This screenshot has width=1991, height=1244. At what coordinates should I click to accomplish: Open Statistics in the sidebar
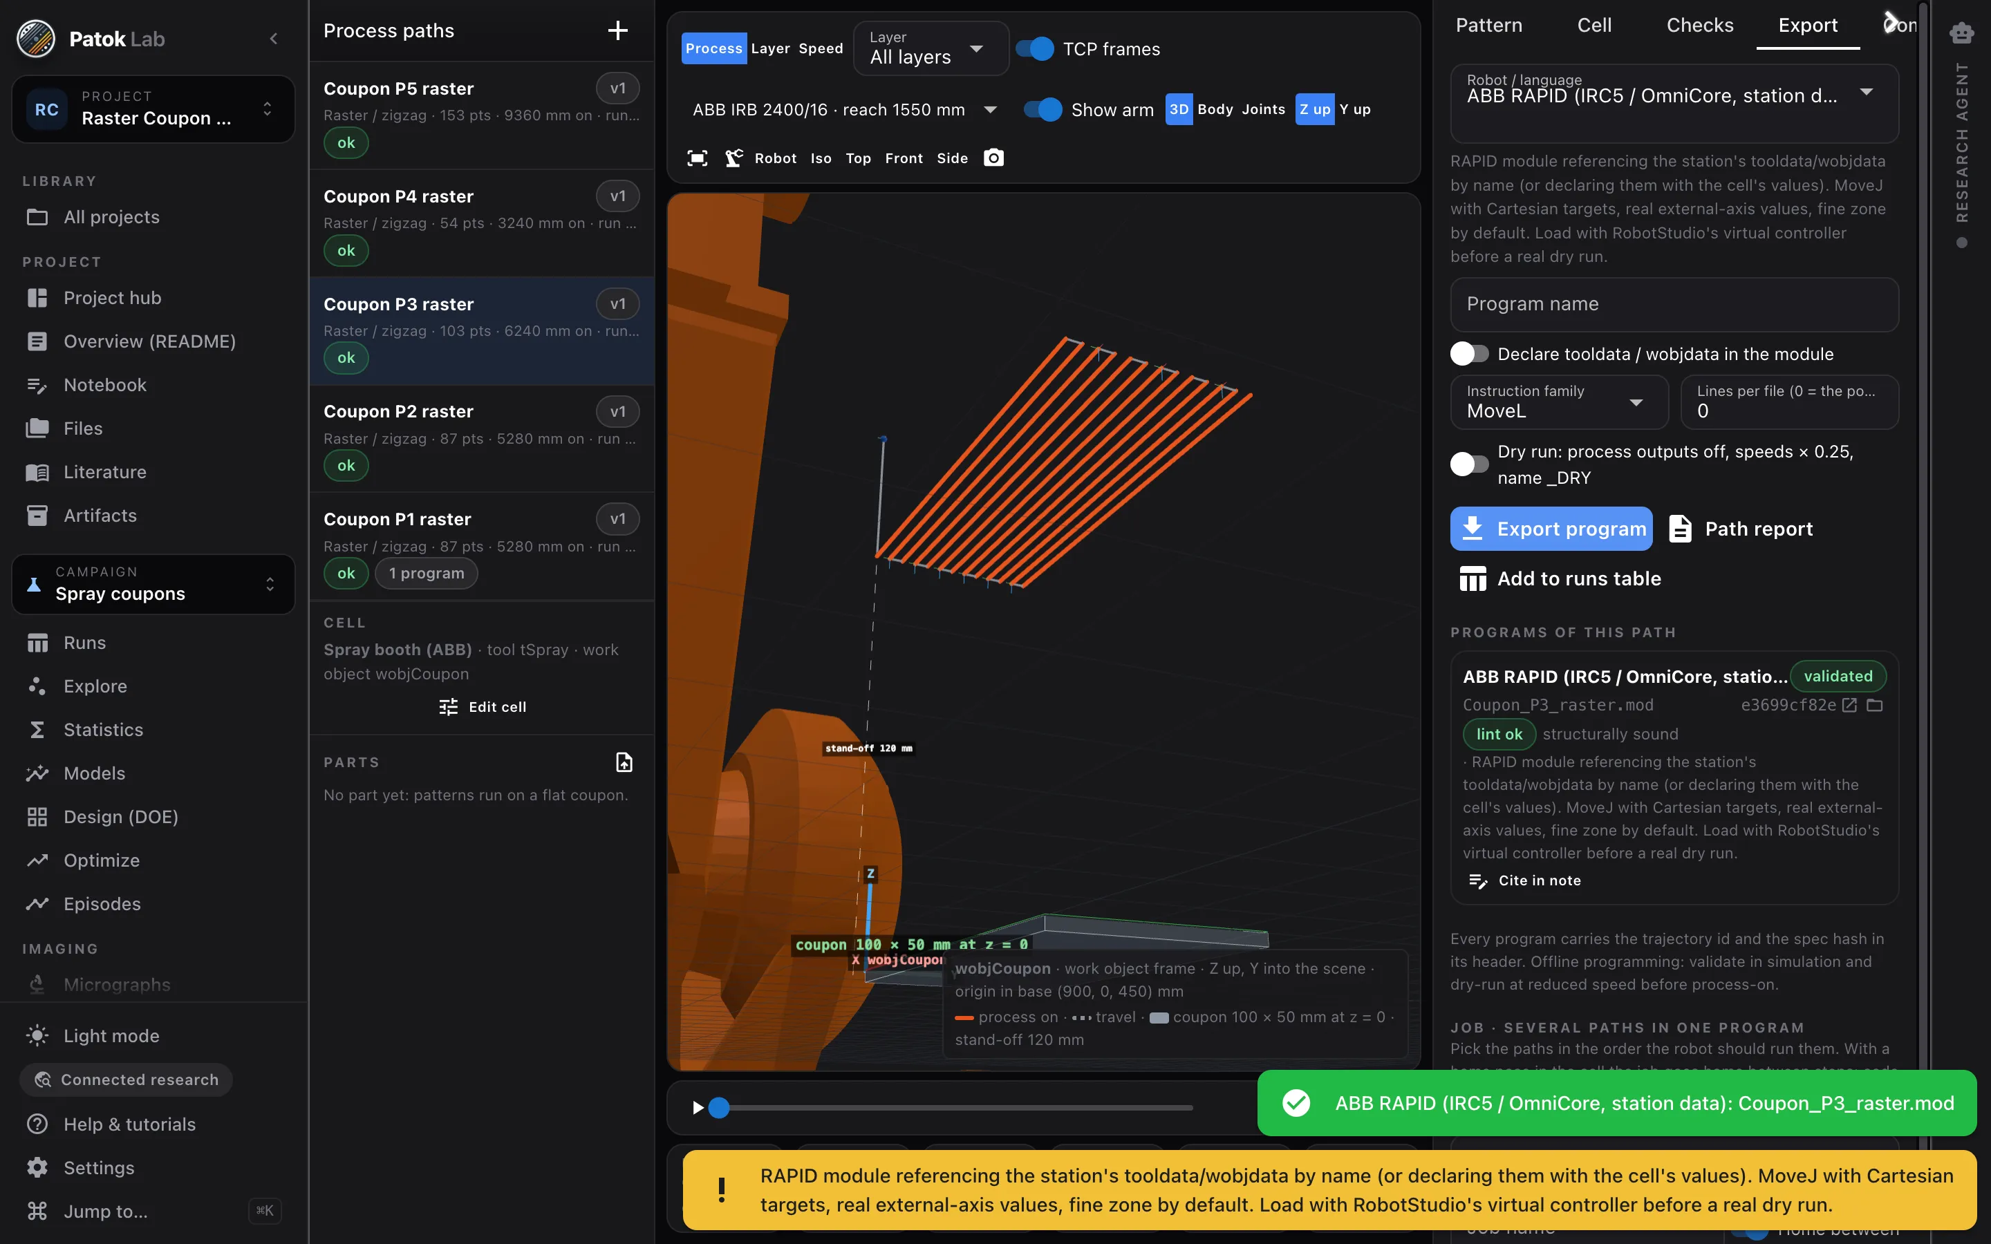[104, 730]
